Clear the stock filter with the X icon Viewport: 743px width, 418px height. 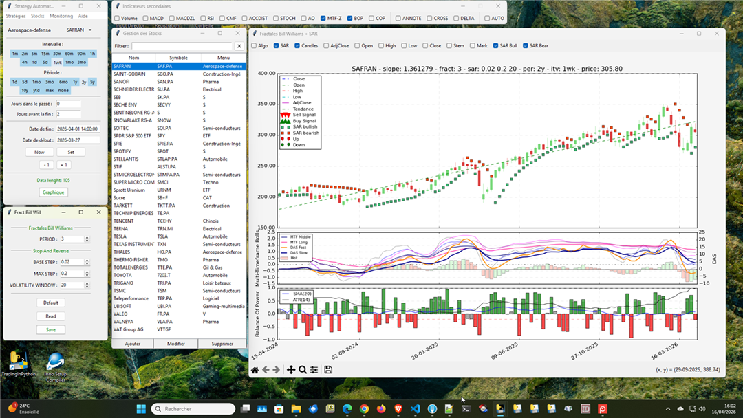[x=239, y=46]
